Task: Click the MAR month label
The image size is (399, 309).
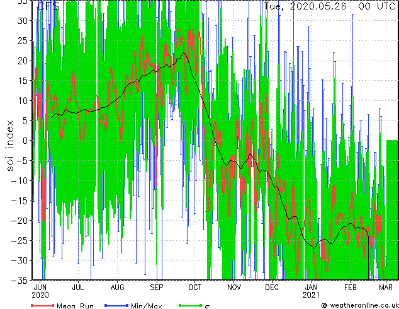Action: (x=386, y=288)
